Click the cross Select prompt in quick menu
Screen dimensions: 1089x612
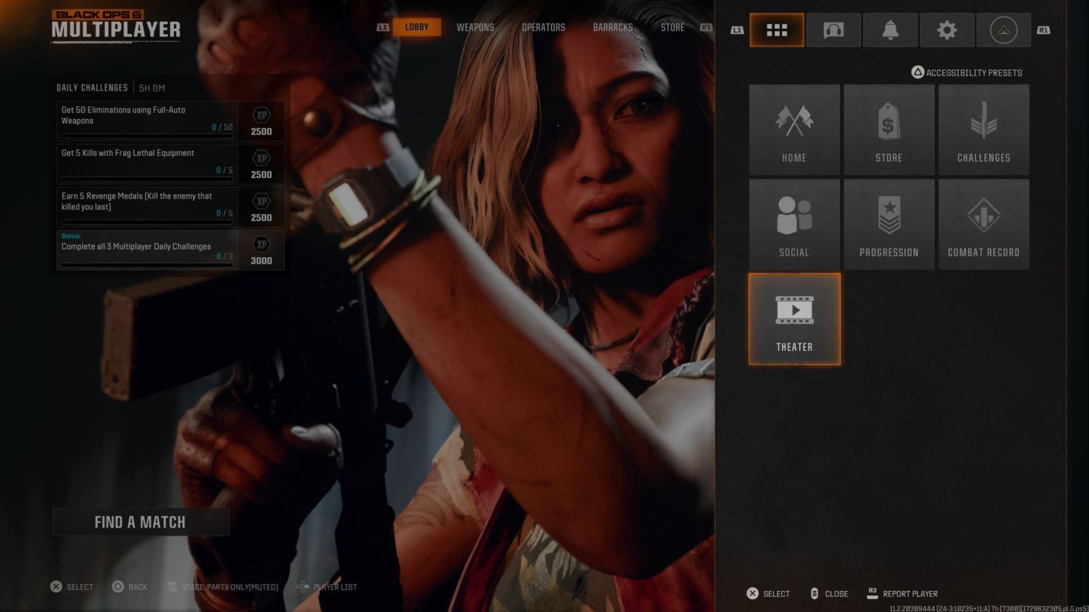pos(768,593)
